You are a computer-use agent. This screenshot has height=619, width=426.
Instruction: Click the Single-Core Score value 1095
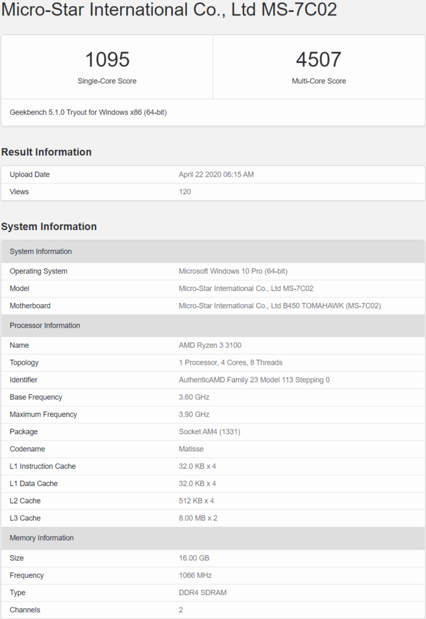click(107, 59)
